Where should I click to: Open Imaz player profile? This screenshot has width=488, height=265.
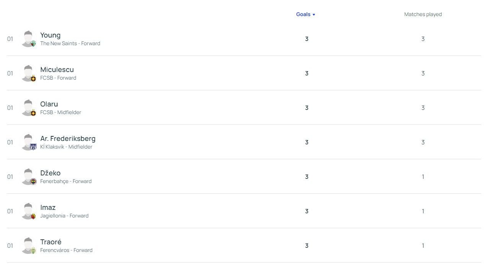coord(48,208)
